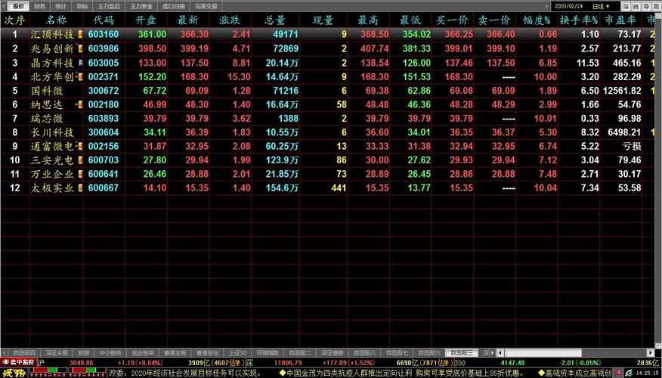
Task: Click the news ticker headline about 中国金茂
Action: 401,373
